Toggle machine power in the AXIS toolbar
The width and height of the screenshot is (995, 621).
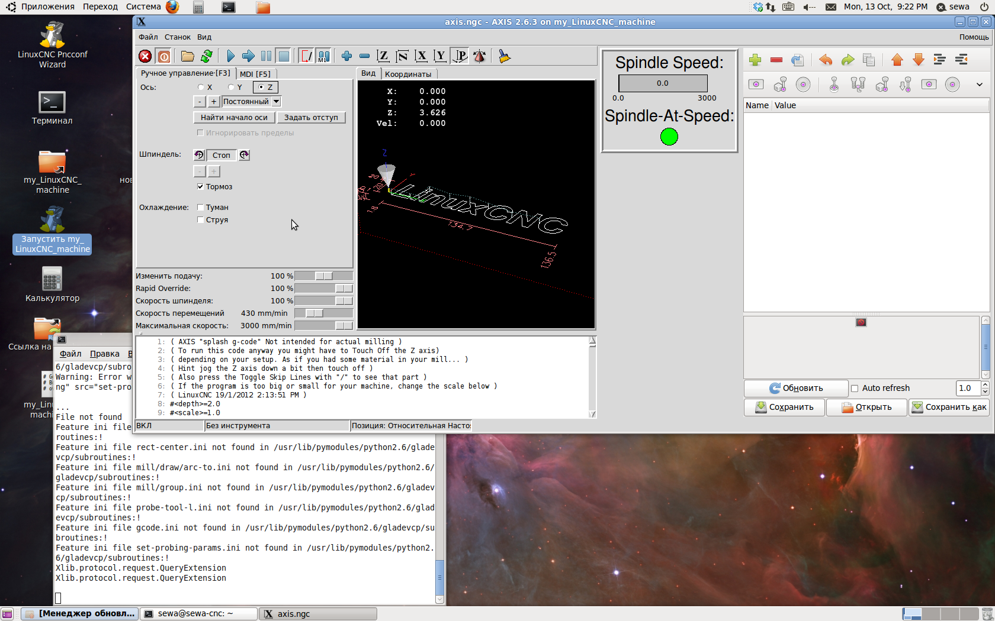click(x=164, y=56)
